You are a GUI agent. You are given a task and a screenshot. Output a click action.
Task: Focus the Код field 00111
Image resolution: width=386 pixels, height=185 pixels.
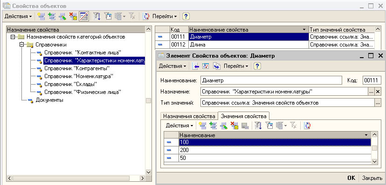(x=372, y=80)
